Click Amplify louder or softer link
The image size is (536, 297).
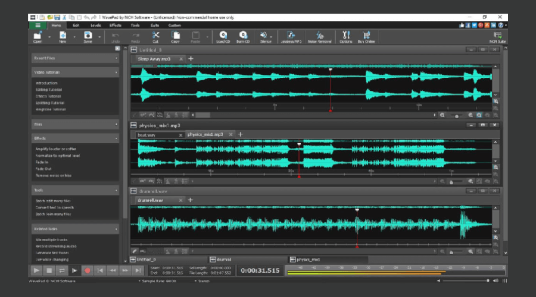pyautogui.click(x=56, y=149)
